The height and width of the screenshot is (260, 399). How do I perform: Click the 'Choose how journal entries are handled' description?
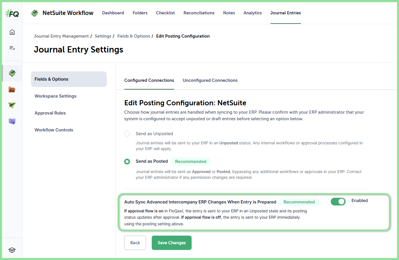point(244,115)
